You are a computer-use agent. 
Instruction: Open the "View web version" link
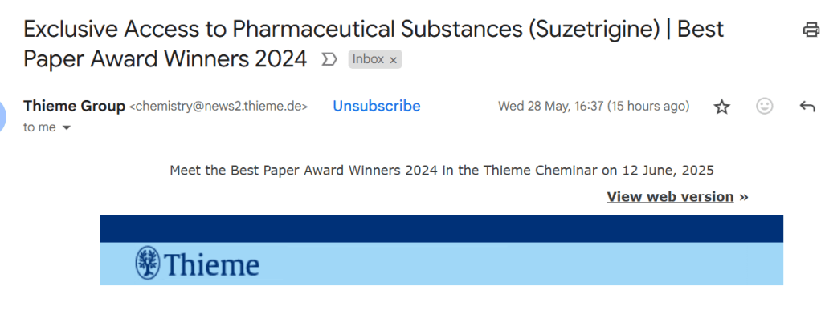670,197
